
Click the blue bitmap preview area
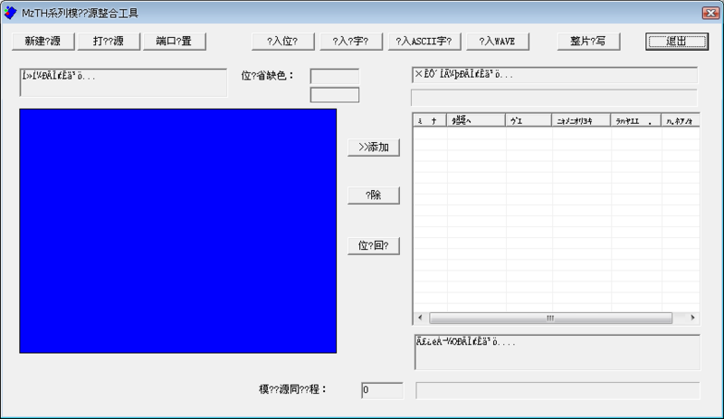point(177,231)
